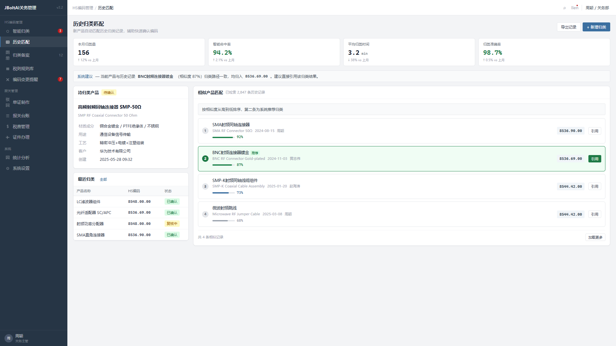
Task: Click 全部 link in 最近归类
Action: (103, 179)
